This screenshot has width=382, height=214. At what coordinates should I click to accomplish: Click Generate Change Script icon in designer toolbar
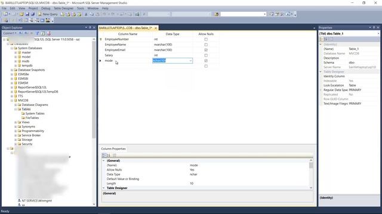coord(5,20)
